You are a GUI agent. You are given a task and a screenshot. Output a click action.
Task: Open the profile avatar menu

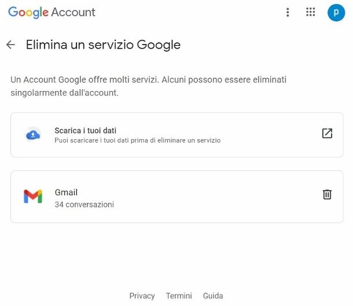336,12
